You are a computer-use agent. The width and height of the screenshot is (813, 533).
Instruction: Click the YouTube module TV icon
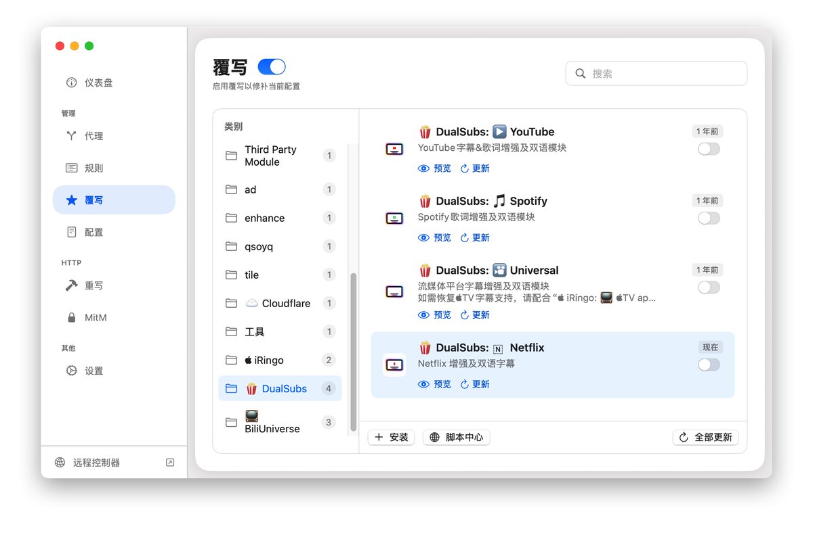[394, 149]
